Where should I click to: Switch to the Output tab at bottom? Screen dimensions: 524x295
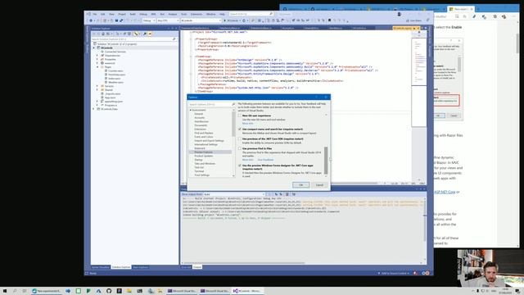pos(197,267)
